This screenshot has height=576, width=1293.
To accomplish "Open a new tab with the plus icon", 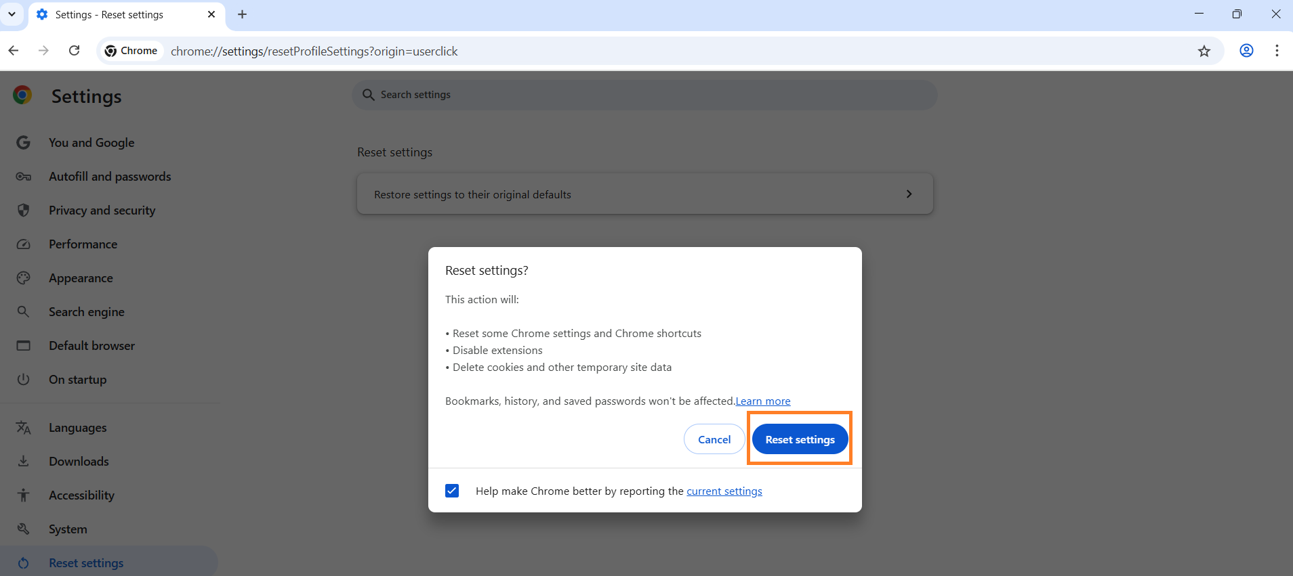I will pos(242,14).
